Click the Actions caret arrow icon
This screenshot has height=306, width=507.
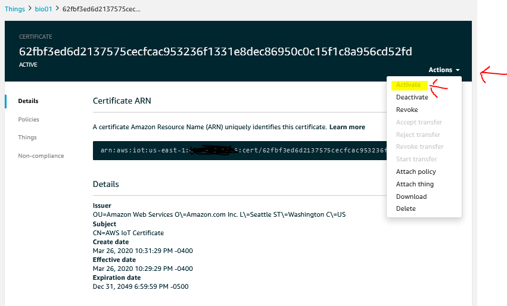(458, 70)
